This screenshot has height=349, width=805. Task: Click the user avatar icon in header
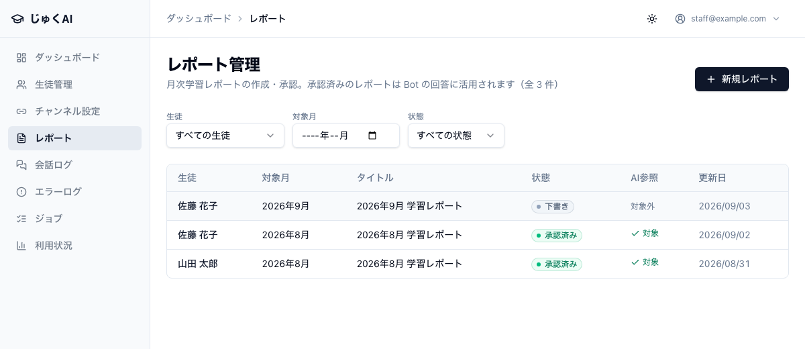click(x=680, y=19)
